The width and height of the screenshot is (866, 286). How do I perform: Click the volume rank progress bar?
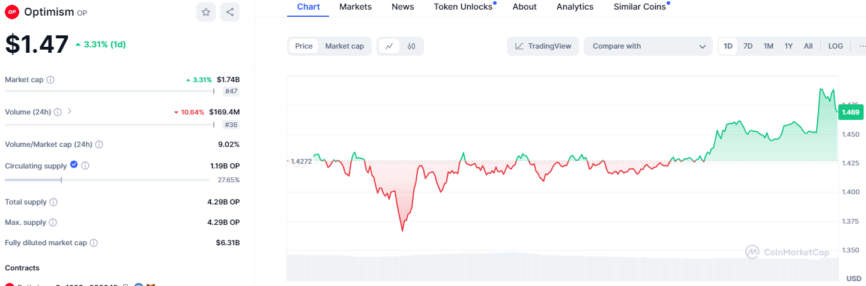point(109,125)
